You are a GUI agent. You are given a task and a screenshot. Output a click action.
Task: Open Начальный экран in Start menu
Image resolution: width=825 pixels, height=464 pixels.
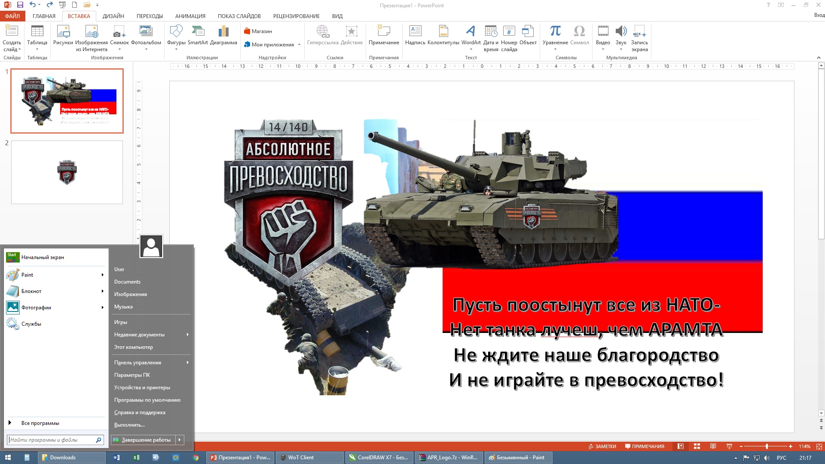[56, 257]
